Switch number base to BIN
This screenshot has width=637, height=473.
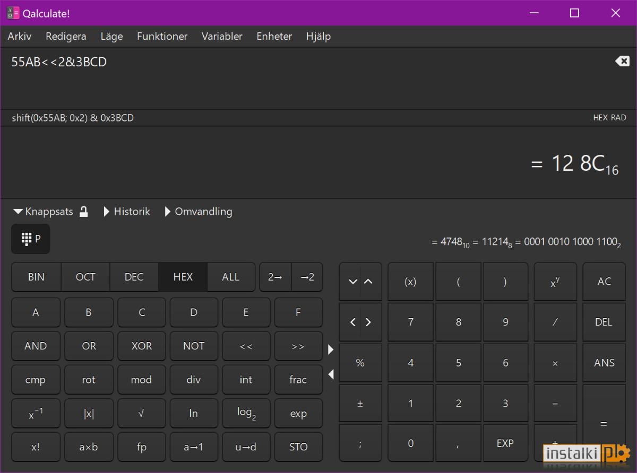click(36, 277)
